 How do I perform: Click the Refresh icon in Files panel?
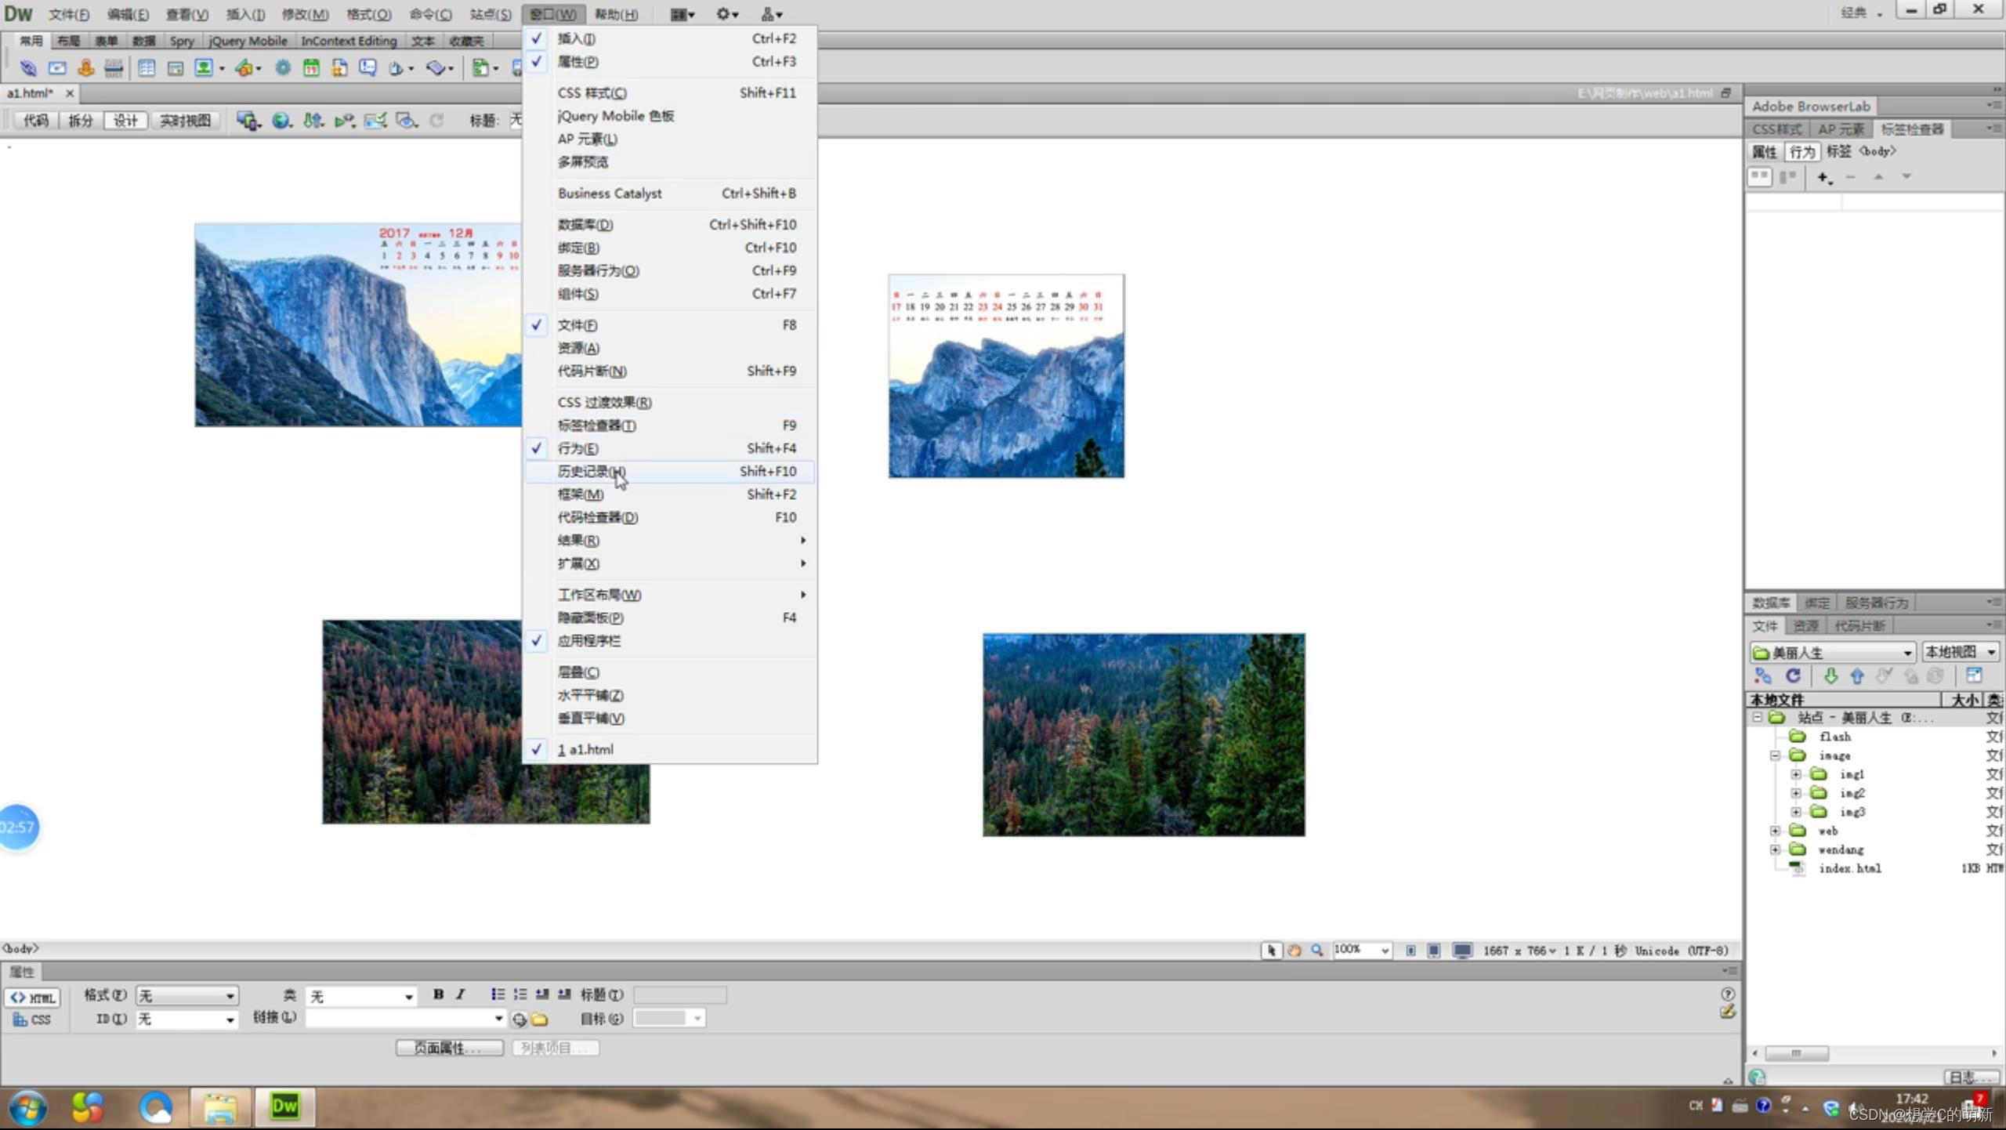click(1793, 675)
